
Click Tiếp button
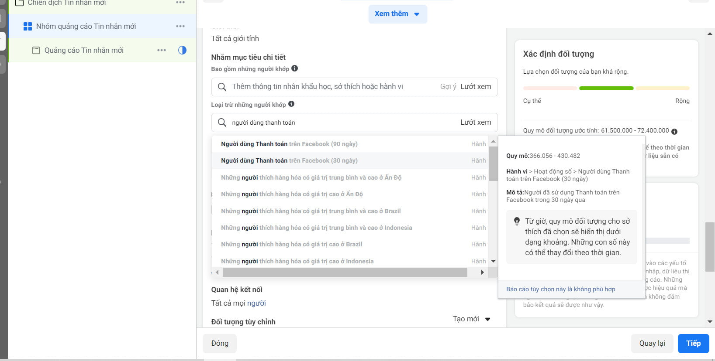(693, 344)
